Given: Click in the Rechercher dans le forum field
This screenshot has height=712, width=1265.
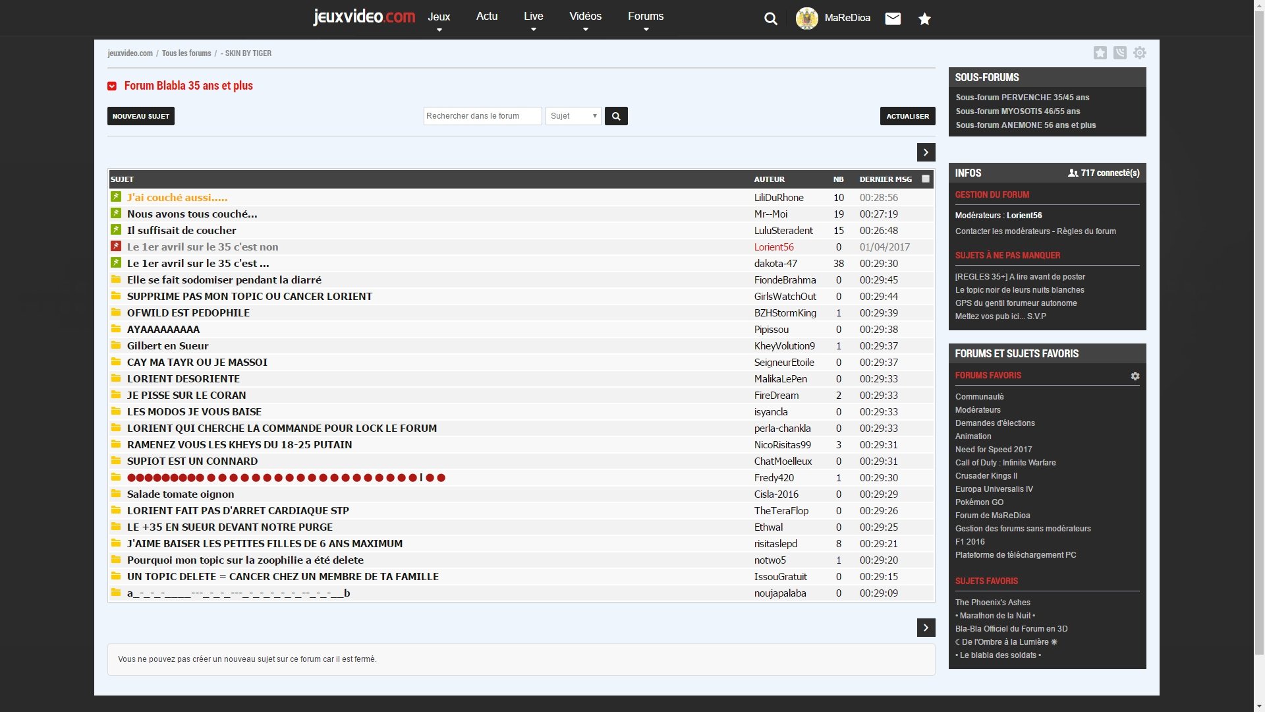Looking at the screenshot, I should pos(482,116).
